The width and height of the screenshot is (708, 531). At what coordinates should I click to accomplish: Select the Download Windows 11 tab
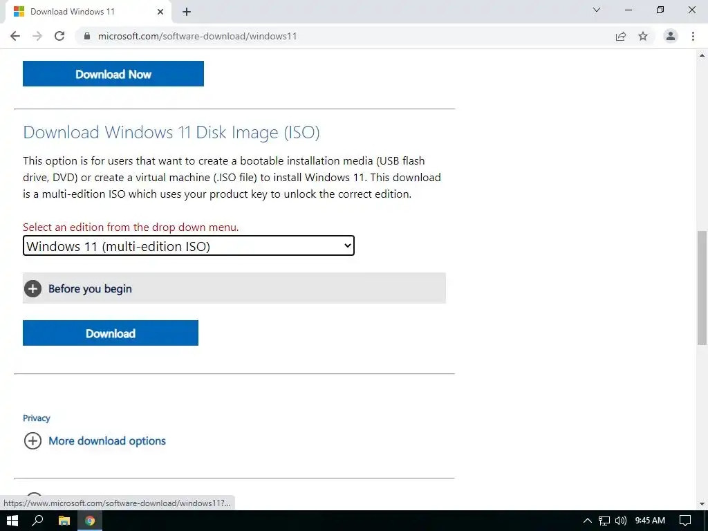click(88, 12)
